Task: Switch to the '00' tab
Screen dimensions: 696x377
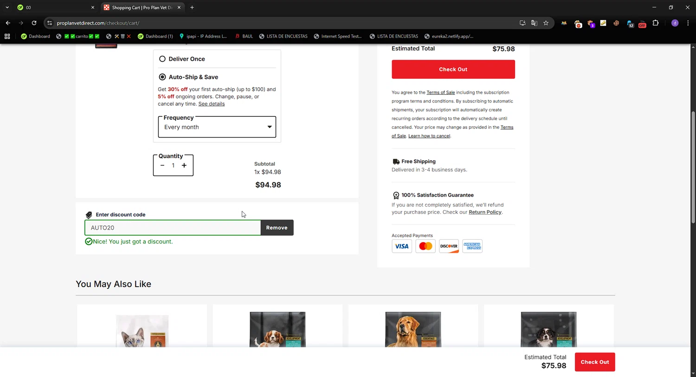Action: pos(55,7)
